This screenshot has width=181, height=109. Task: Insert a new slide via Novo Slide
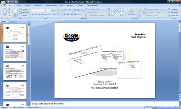point(16,12)
